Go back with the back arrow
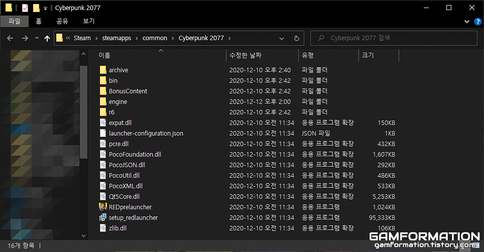The width and height of the screenshot is (484, 252). click(10, 38)
